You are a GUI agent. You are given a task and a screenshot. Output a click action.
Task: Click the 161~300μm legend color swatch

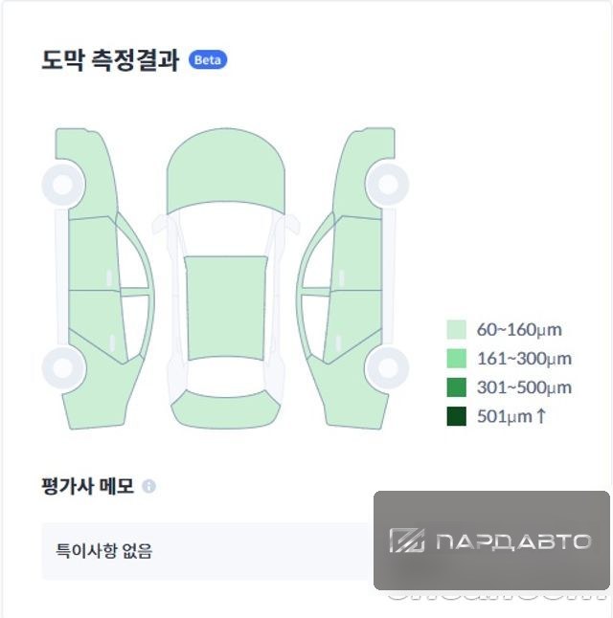point(456,358)
